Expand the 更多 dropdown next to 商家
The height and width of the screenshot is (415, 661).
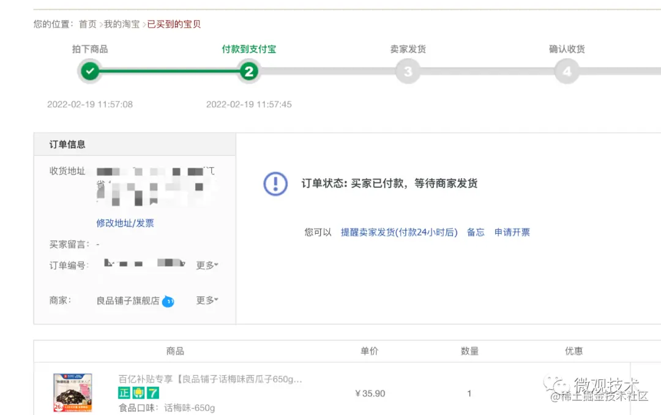click(206, 301)
